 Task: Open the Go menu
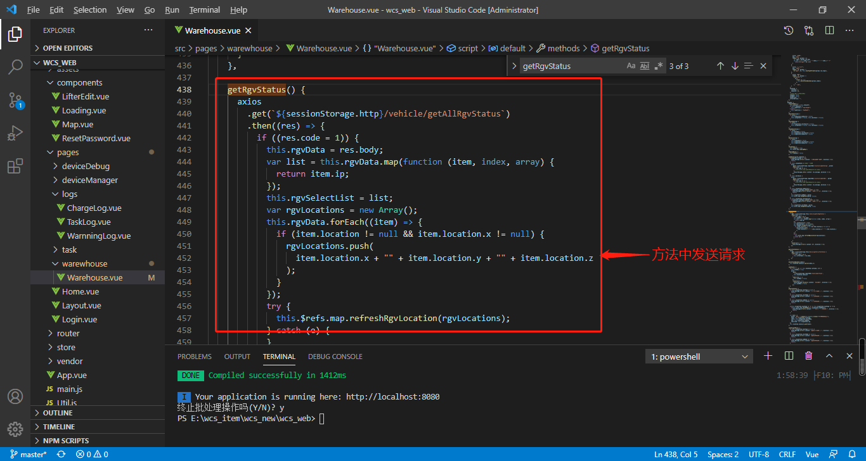(150, 9)
